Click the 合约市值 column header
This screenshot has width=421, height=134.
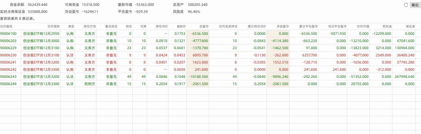coord(363,26)
